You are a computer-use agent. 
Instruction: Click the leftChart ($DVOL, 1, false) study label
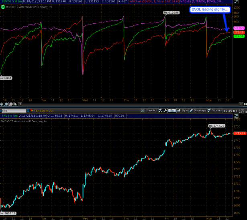coord(147,2)
